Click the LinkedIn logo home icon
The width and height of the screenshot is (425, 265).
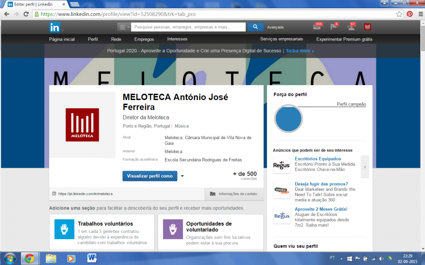pos(54,27)
